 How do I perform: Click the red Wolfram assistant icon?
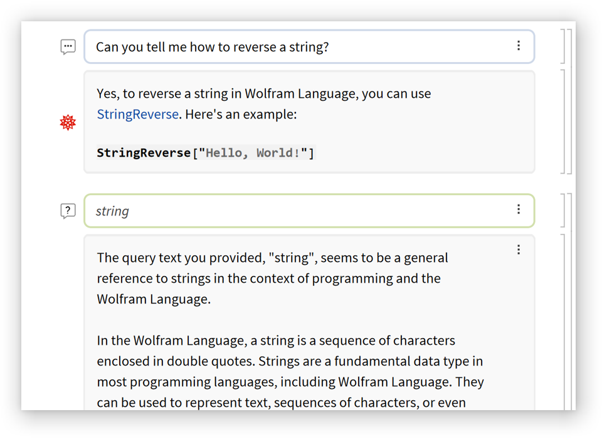pos(68,122)
